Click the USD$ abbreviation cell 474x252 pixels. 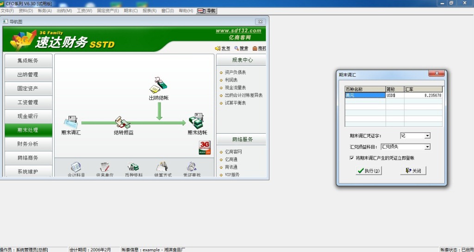pyautogui.click(x=395, y=95)
